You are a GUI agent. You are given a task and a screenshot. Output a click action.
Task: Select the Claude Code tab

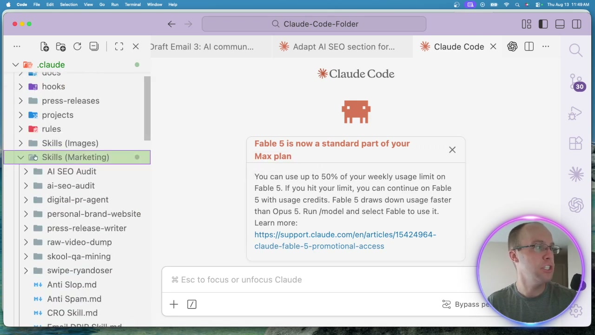click(x=459, y=47)
